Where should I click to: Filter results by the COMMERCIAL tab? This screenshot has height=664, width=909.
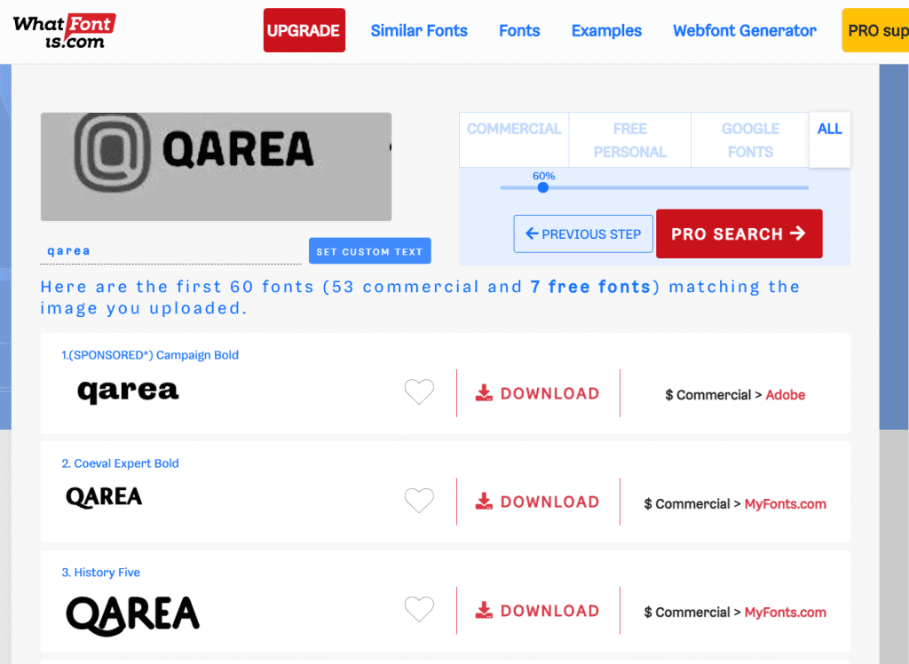coord(514,139)
